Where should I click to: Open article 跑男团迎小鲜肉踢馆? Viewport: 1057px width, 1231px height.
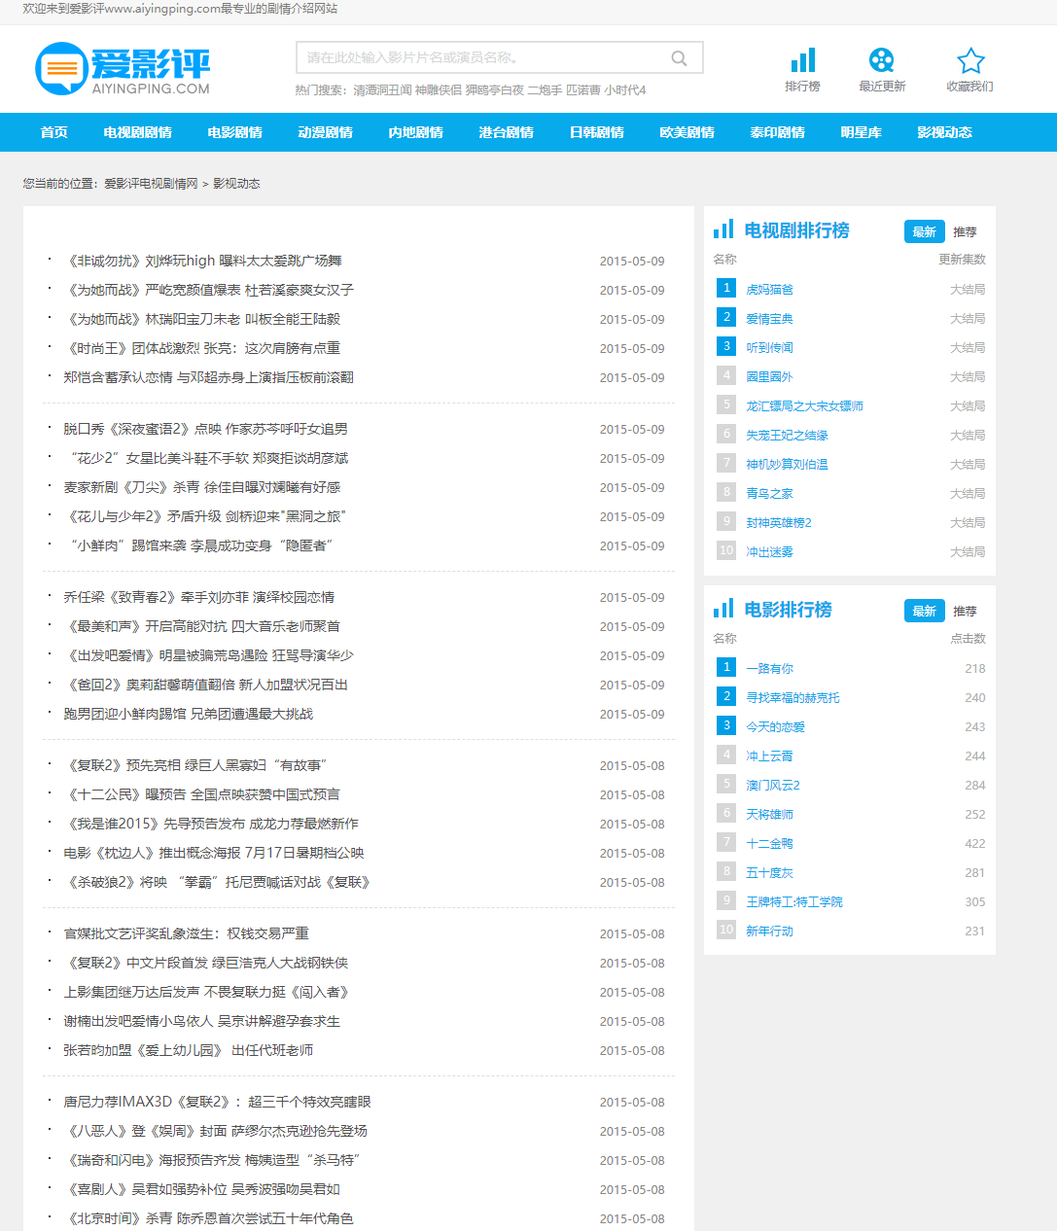pyautogui.click(x=189, y=714)
